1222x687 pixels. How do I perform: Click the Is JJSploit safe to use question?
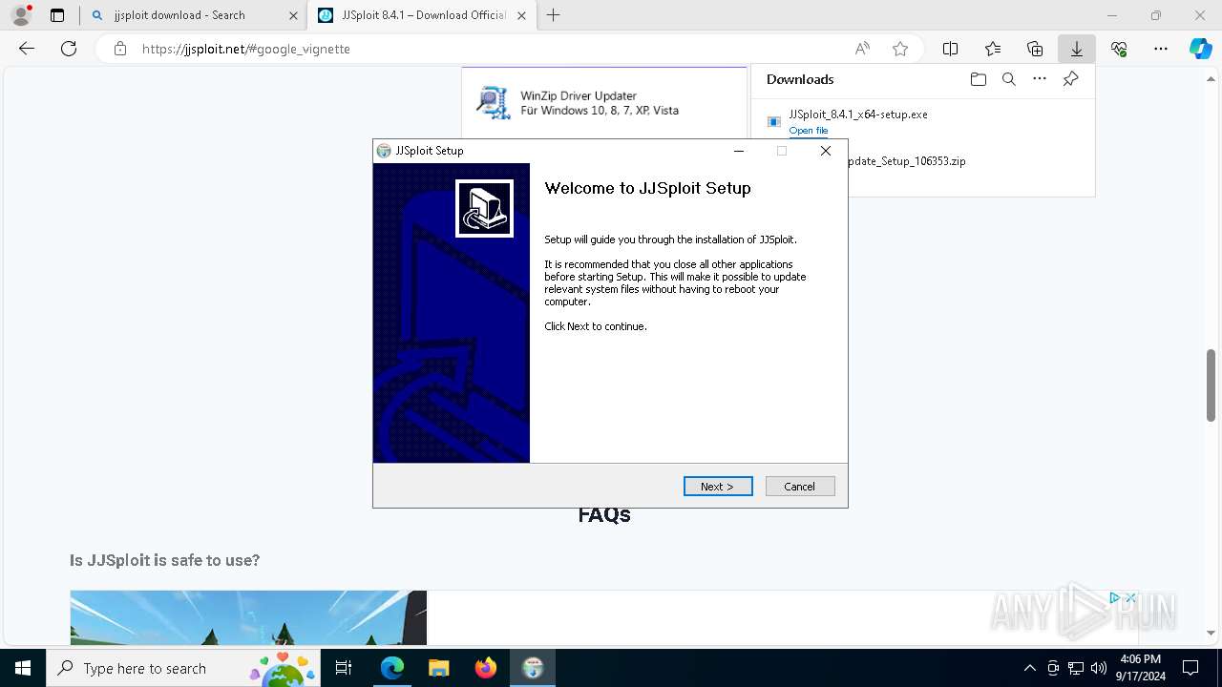pos(164,560)
